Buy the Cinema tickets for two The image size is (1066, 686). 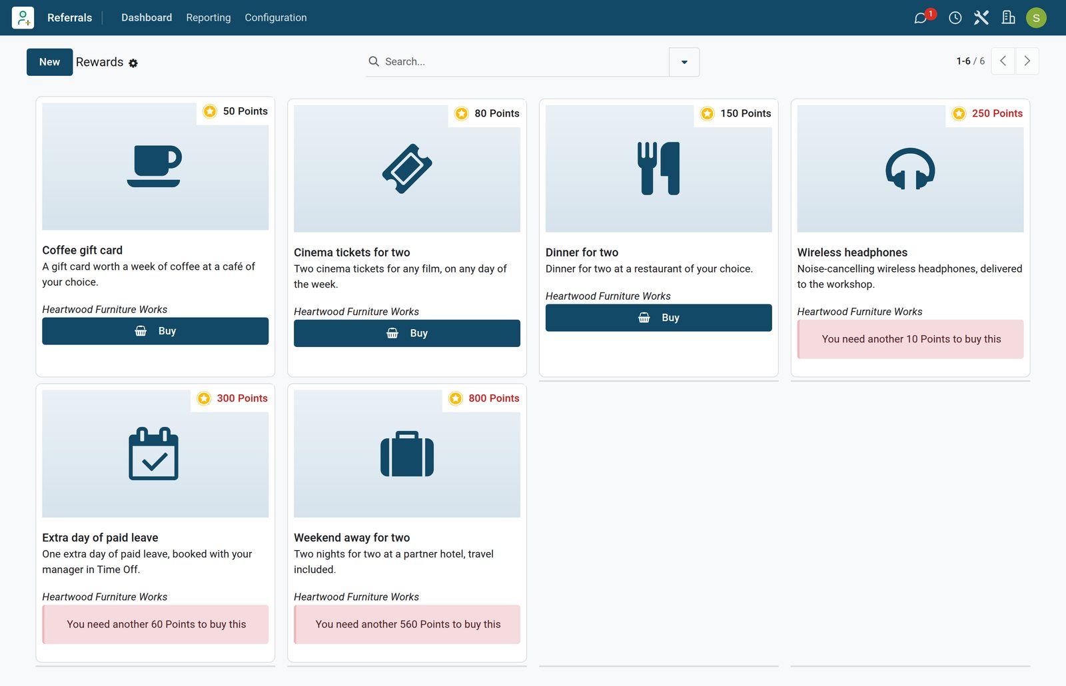407,333
